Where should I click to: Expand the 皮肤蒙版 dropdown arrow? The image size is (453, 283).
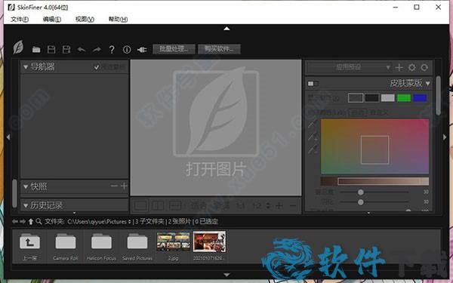[x=427, y=84]
